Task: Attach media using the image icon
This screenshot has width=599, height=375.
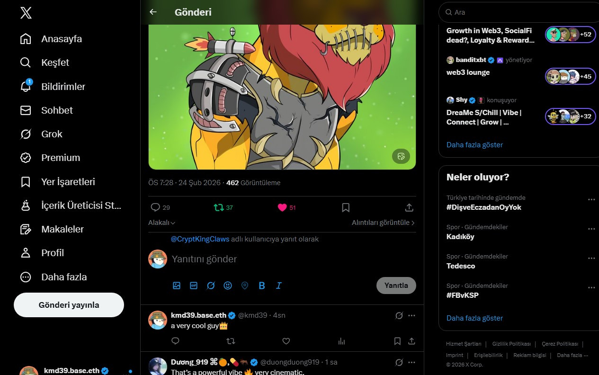Action: 177,286
